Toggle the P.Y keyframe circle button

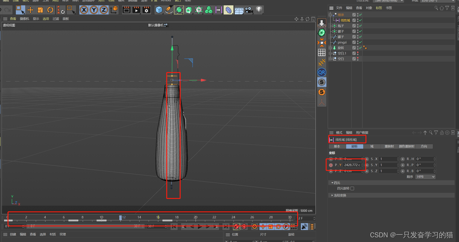coord(331,165)
